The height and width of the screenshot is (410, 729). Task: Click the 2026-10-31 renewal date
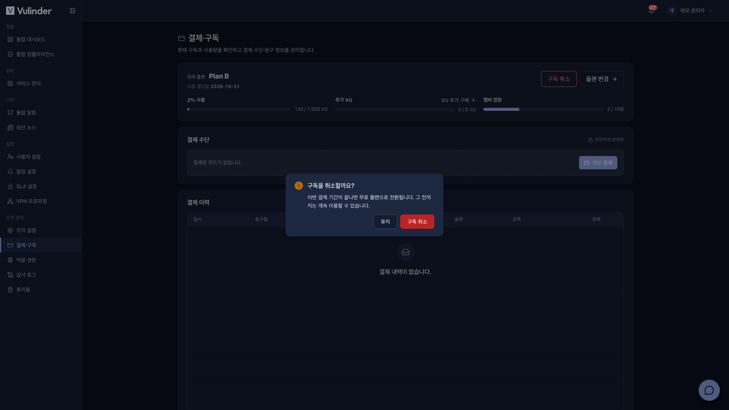coord(225,87)
